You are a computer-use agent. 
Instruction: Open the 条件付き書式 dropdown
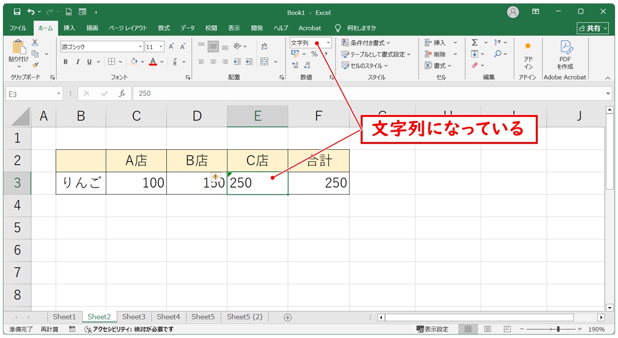pos(366,43)
